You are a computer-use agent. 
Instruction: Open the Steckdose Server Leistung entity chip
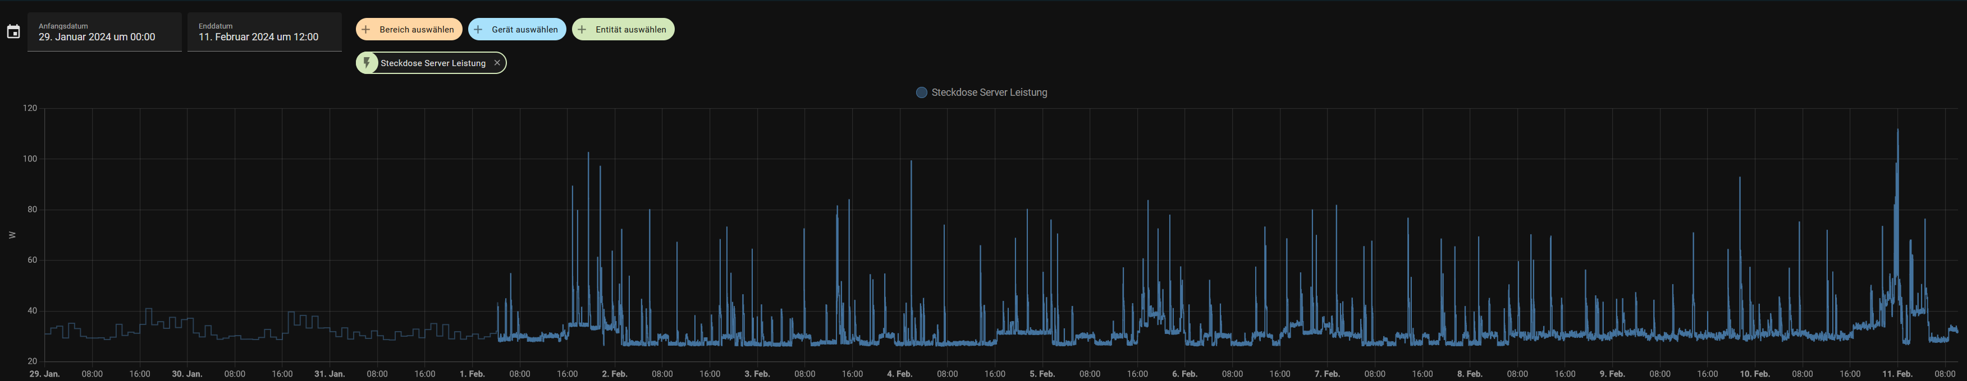(432, 63)
